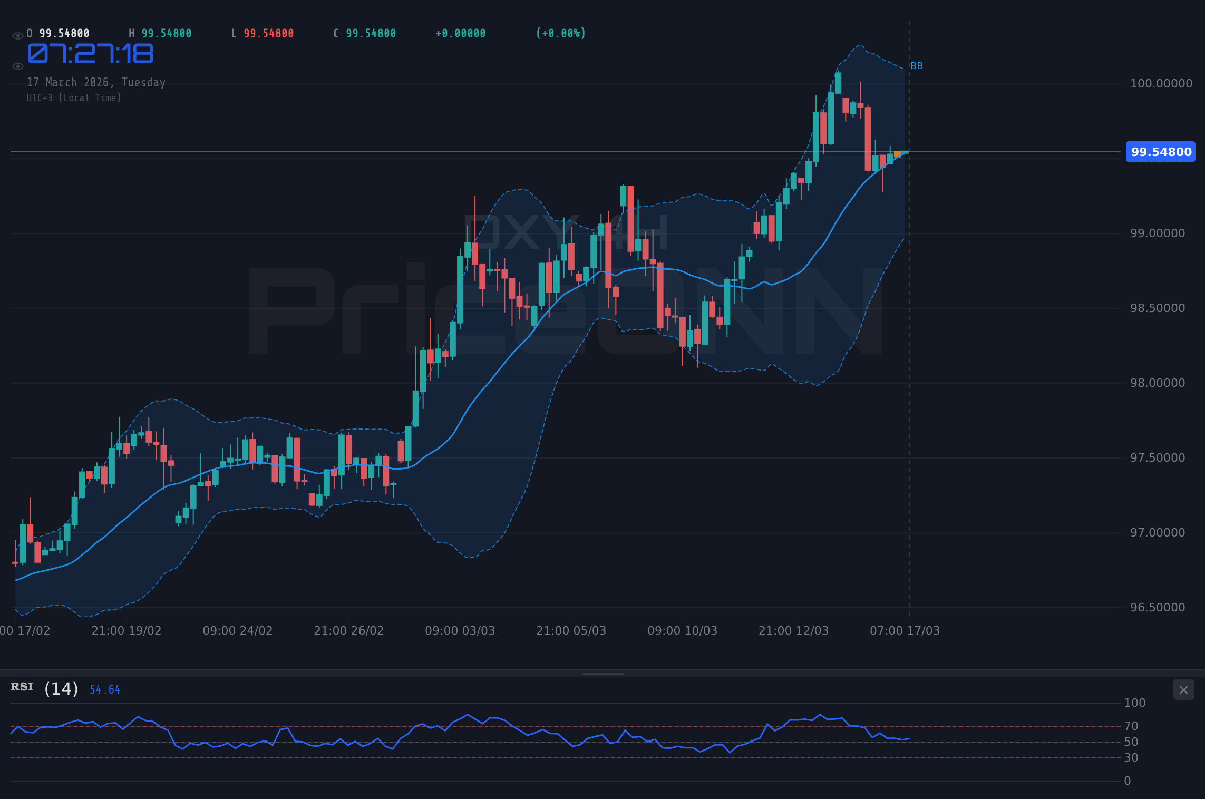
Task: Click the 17 March 2026 date label
Action: point(96,82)
